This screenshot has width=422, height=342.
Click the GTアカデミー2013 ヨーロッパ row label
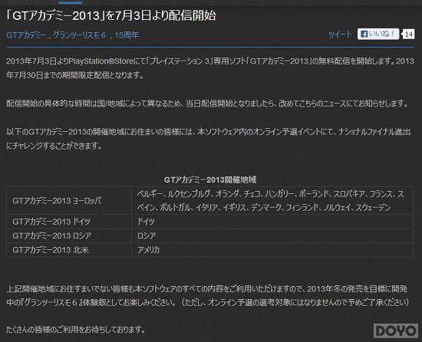click(57, 201)
